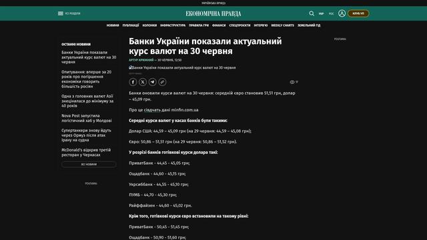Share the article on Facebook
Screen dimensions: 427x240
pyautogui.click(x=133, y=82)
